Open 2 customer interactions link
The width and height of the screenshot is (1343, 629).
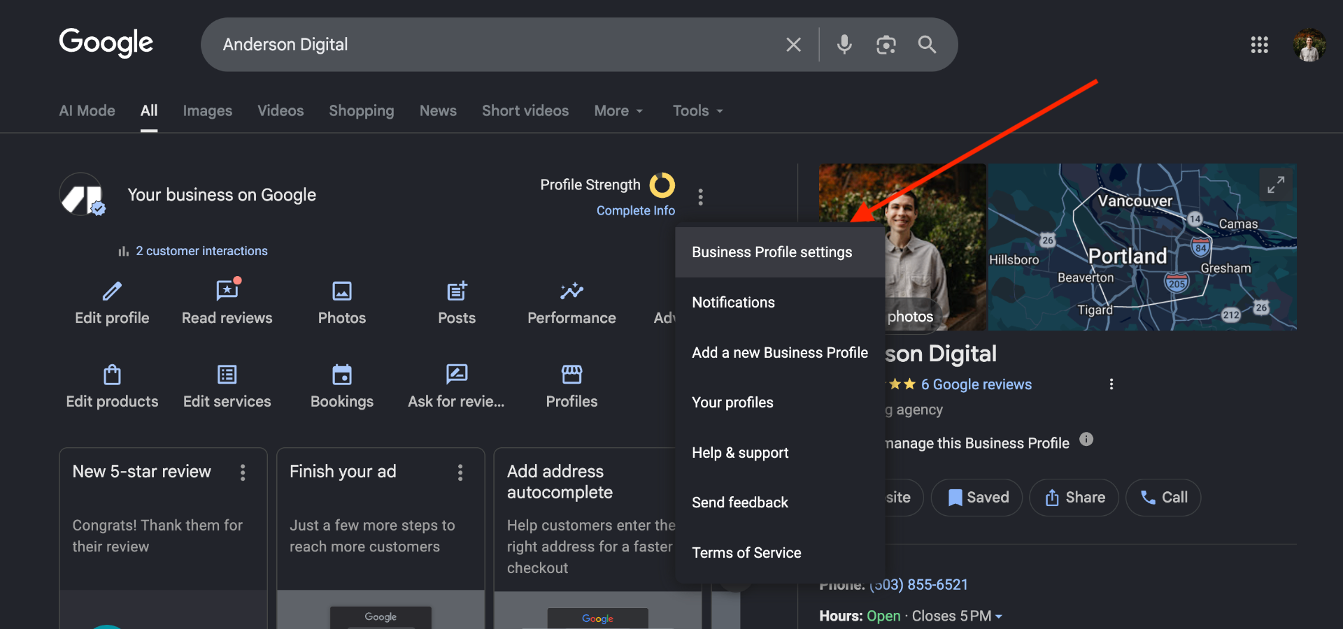(x=201, y=251)
